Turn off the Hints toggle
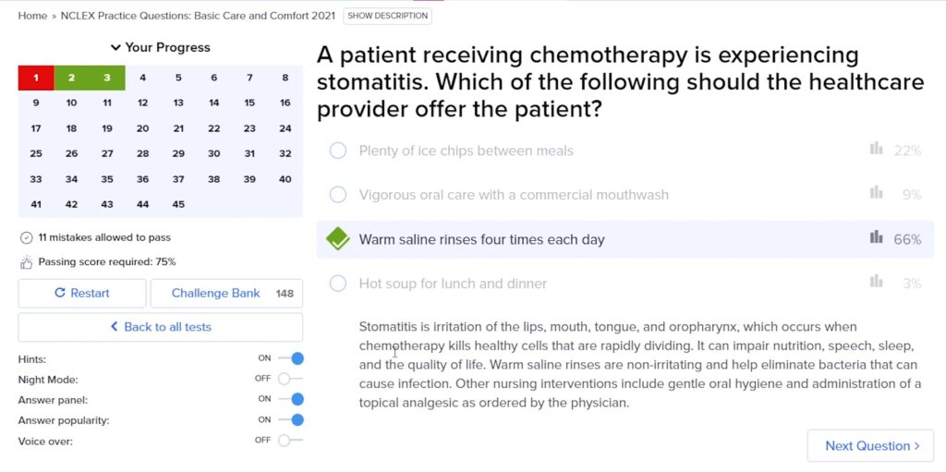The height and width of the screenshot is (472, 946). point(291,358)
